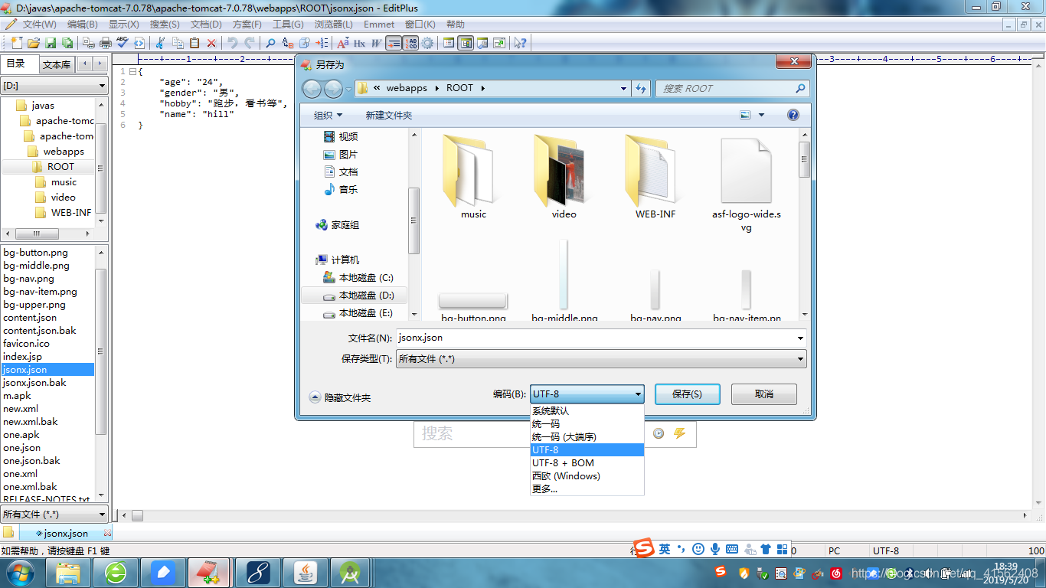Click the Print toolbar icon
This screenshot has width=1046, height=588.
tap(106, 43)
